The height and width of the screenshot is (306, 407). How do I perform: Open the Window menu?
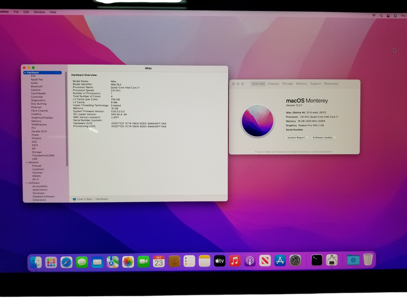[x=39, y=12]
